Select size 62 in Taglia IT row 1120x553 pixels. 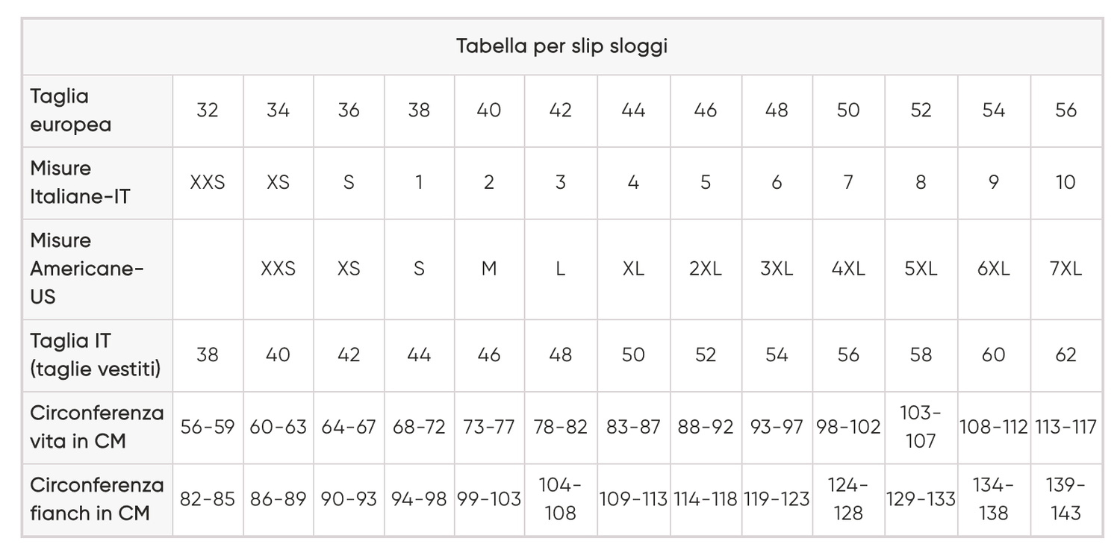(1065, 355)
